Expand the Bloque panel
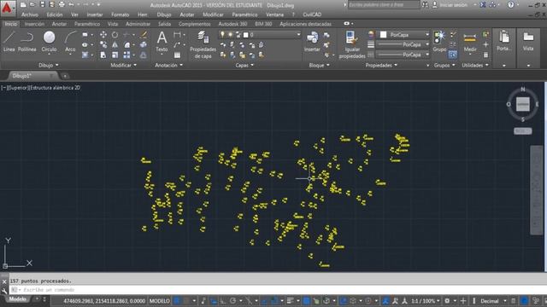The image size is (547, 307). tap(319, 65)
